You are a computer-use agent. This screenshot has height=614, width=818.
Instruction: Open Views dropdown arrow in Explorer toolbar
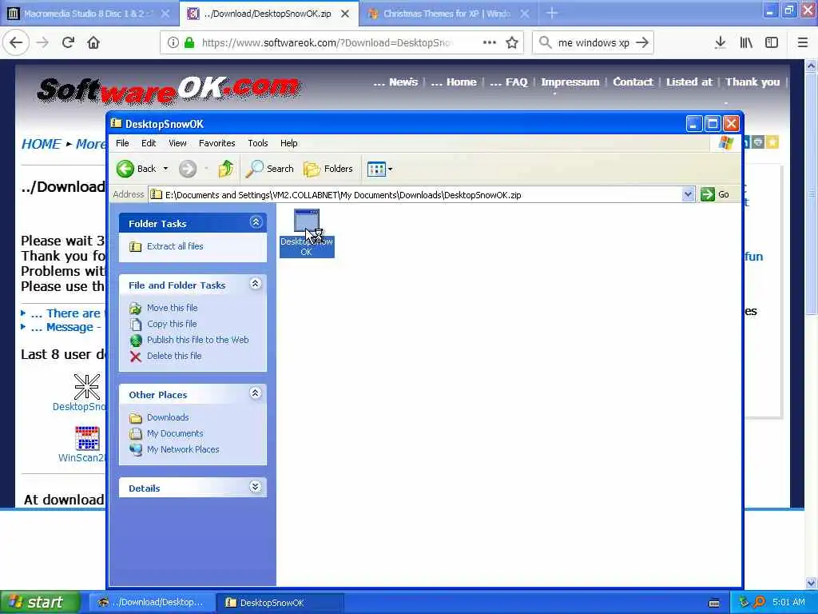coord(390,169)
